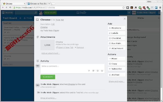Click the search magnifier icon
Image resolution: width=163 pixels, height=102 pixels.
36,12
